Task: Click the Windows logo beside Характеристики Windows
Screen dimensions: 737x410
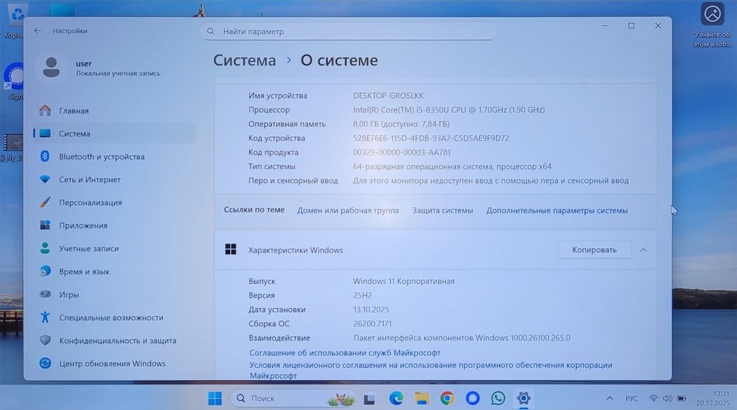Action: 231,250
